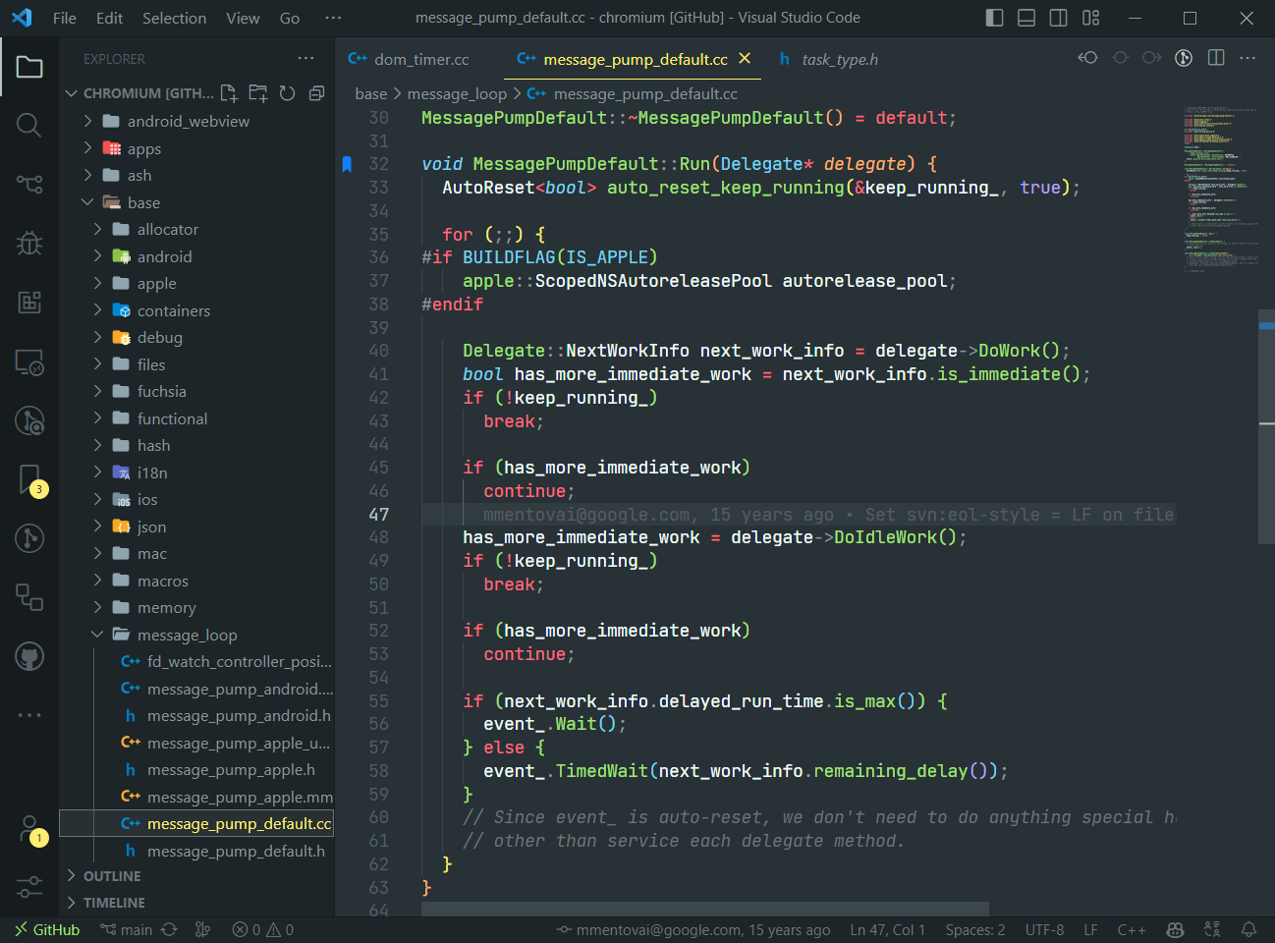Open Run and Debug view
1275x943 pixels.
(x=29, y=243)
